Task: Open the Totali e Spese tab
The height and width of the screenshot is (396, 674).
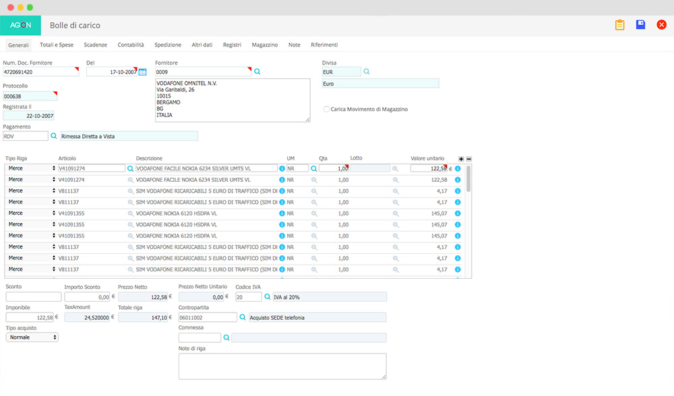Action: (x=57, y=44)
